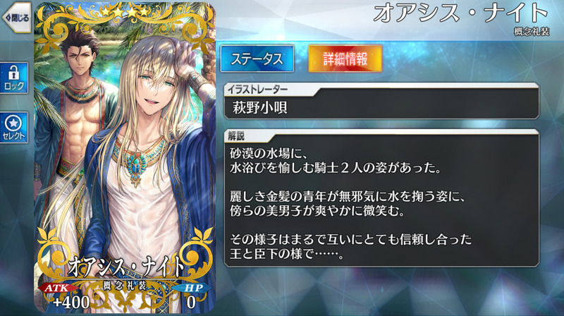Click the card name banner オアシス・ナイト

click(x=125, y=267)
